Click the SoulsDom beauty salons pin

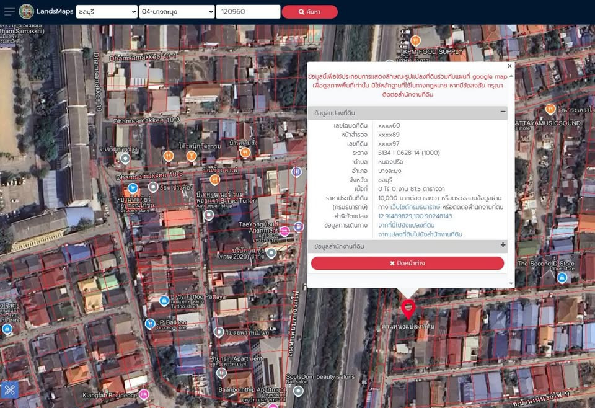point(298,391)
